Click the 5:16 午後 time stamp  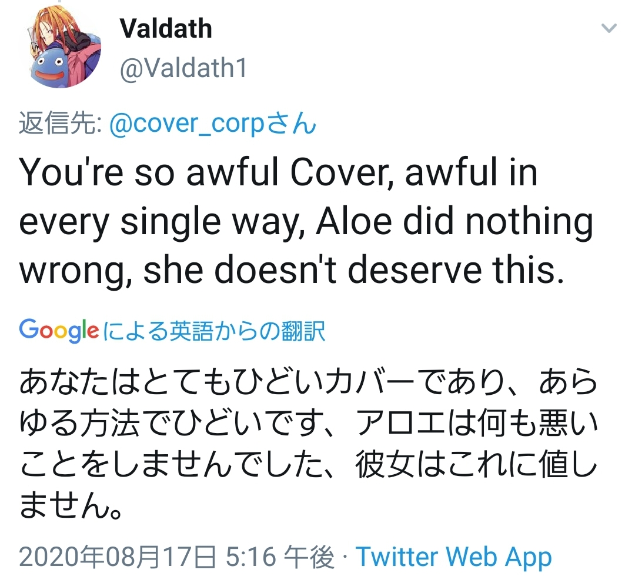tap(280, 556)
